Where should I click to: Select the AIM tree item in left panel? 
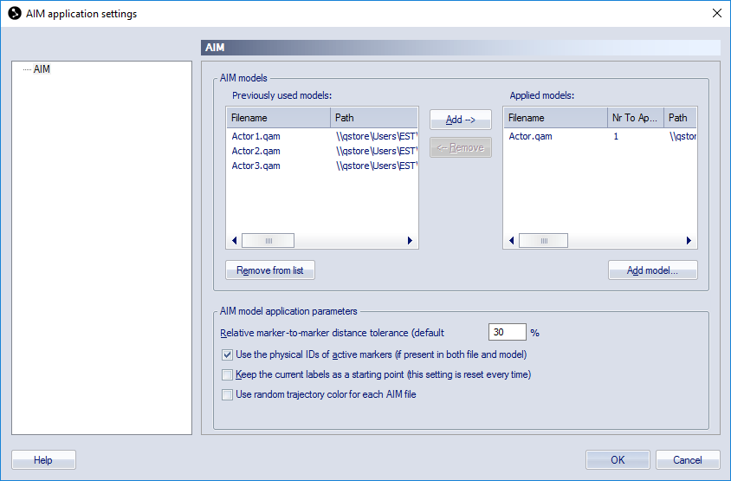click(x=42, y=69)
